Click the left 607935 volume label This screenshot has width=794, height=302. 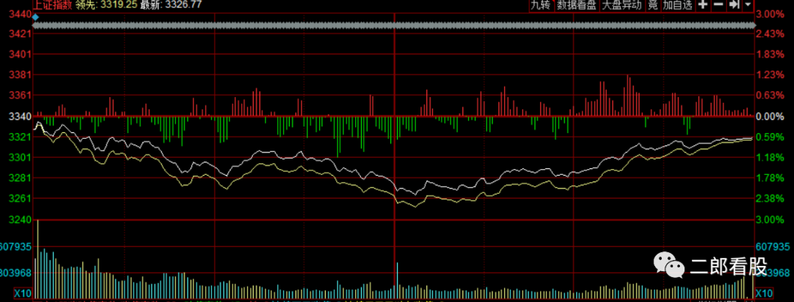(16, 247)
